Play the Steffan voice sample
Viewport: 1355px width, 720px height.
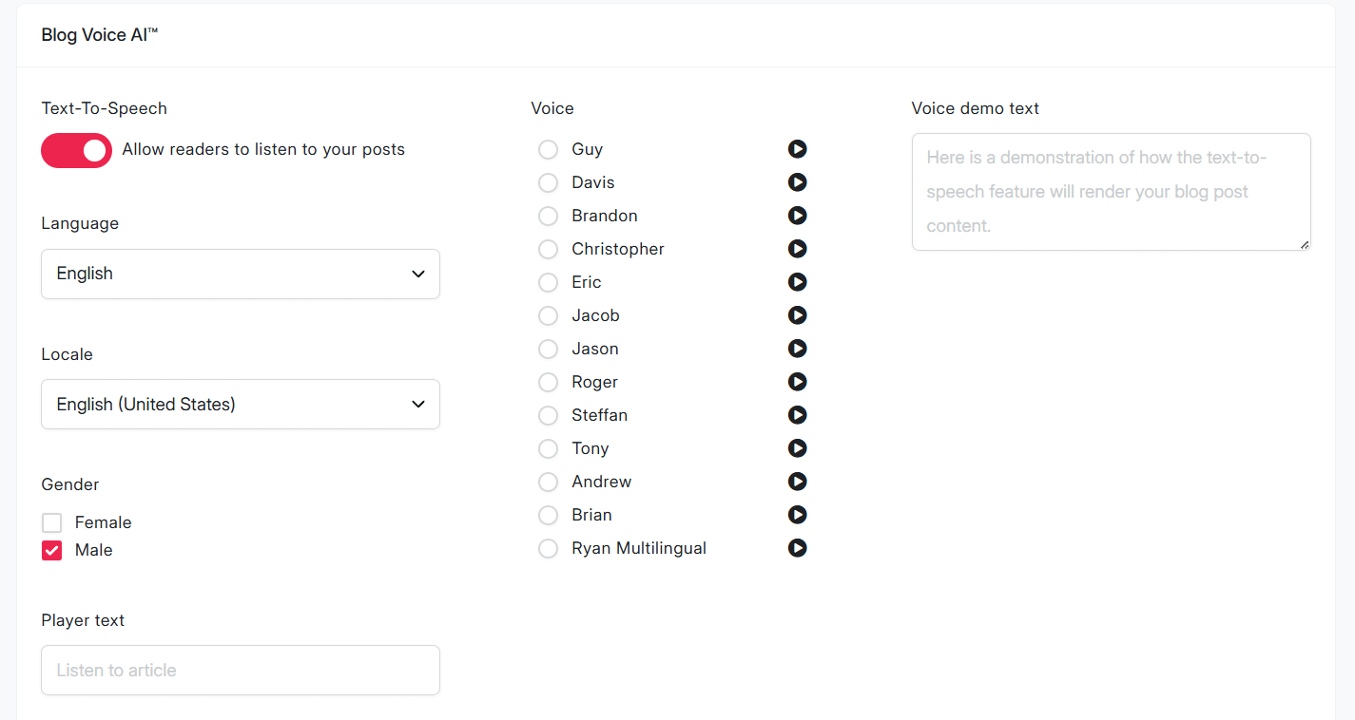coord(797,415)
